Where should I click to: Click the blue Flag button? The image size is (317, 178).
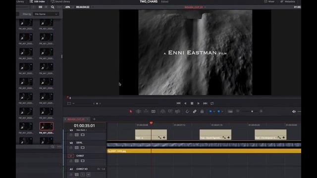(x=211, y=111)
